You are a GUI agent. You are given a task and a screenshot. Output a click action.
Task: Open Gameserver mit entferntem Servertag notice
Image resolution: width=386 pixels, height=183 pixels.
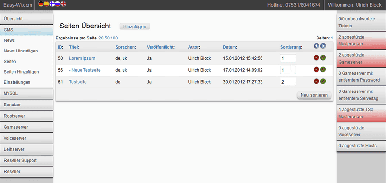coord(361,95)
